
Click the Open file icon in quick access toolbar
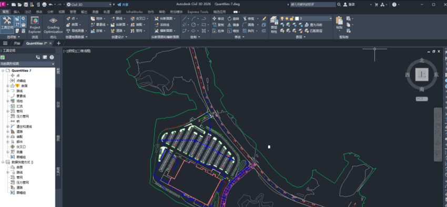[20, 5]
